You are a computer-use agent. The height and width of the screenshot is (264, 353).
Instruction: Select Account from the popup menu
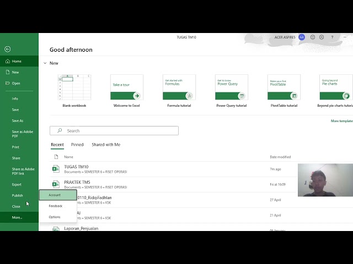tap(58, 195)
